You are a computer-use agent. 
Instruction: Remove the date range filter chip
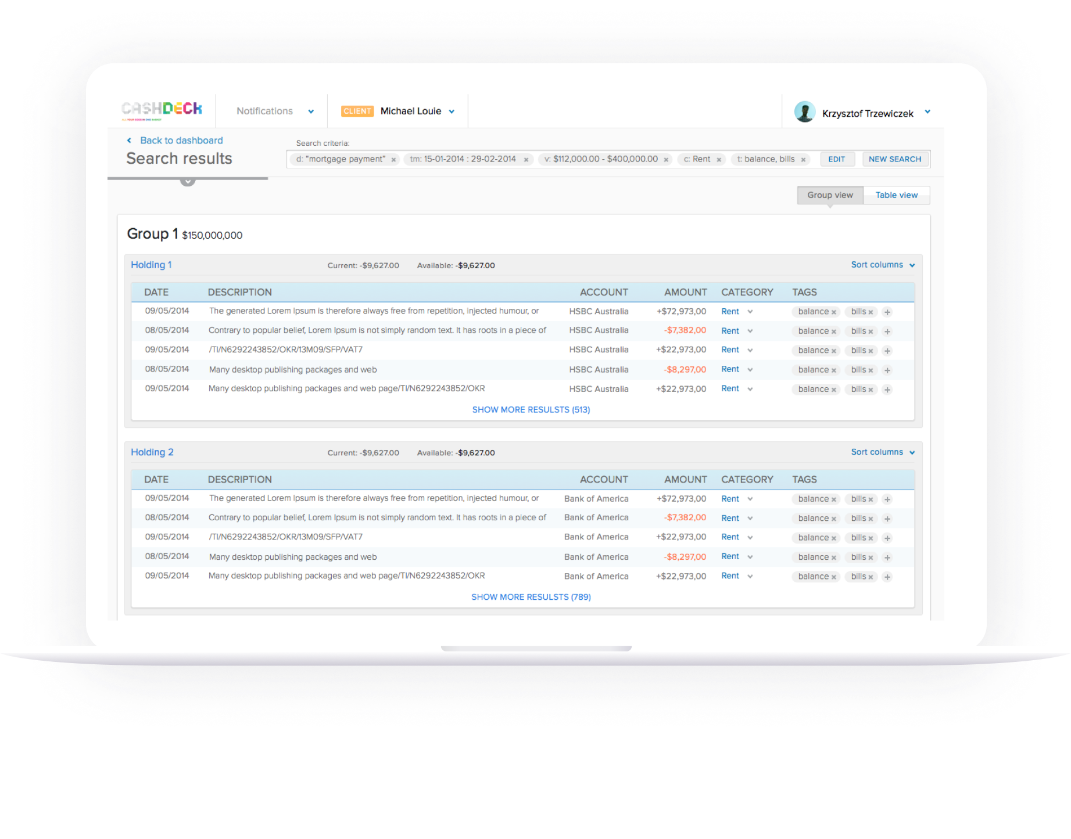(526, 159)
